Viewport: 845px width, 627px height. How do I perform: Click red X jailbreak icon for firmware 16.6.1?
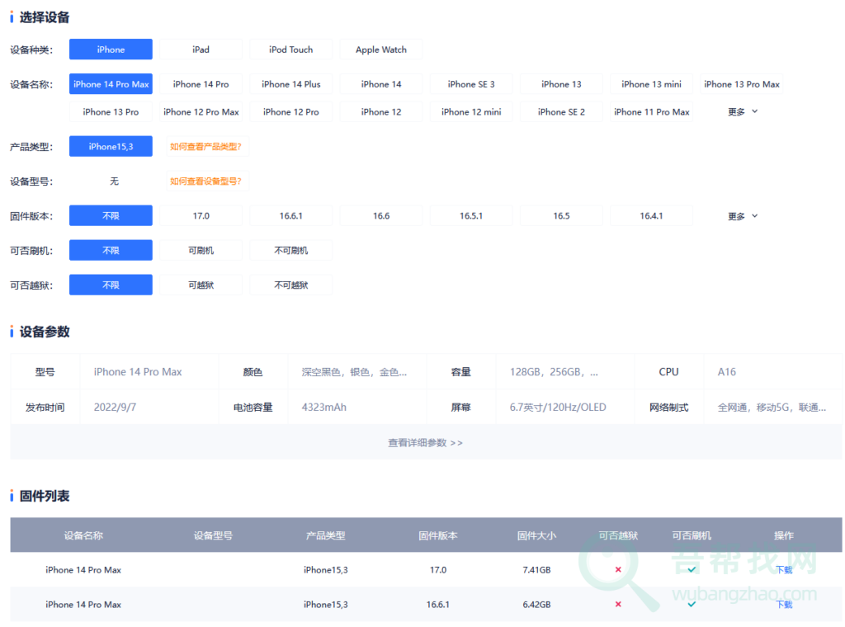tap(618, 605)
